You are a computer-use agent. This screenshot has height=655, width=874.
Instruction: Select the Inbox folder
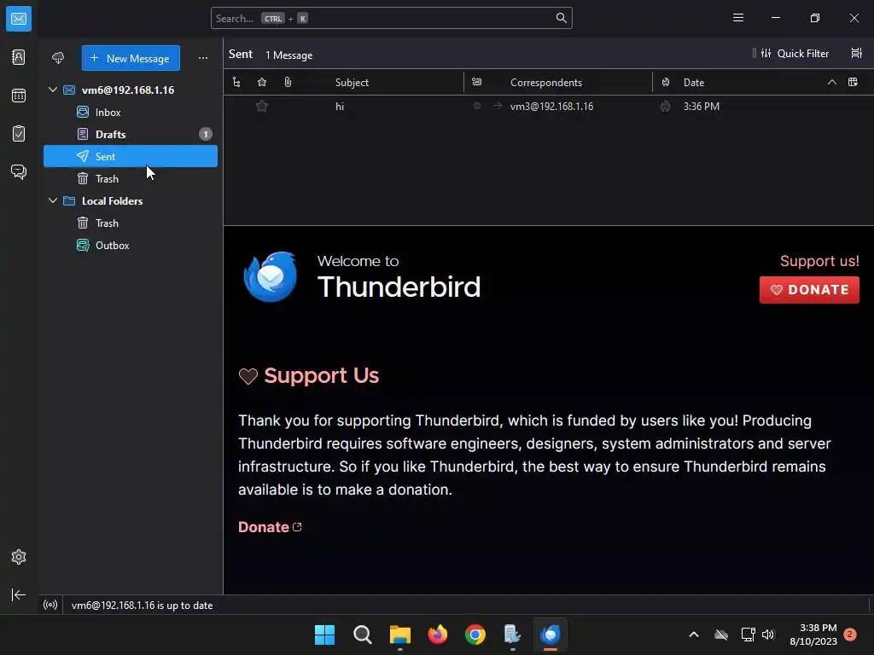coord(131,112)
